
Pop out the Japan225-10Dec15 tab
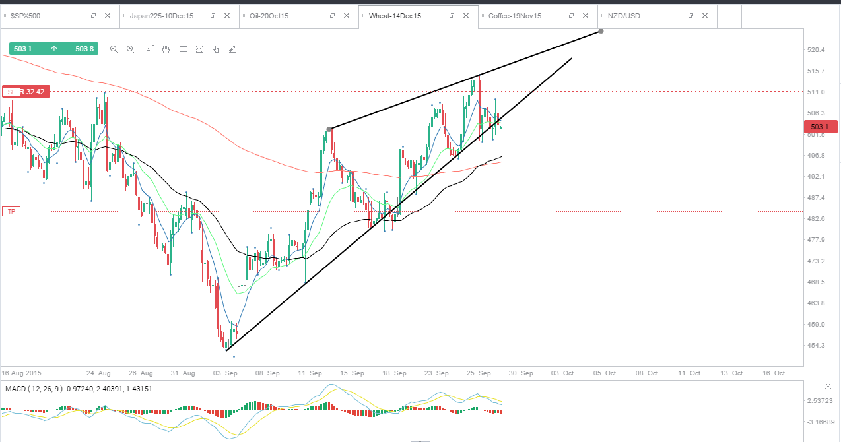tap(212, 16)
